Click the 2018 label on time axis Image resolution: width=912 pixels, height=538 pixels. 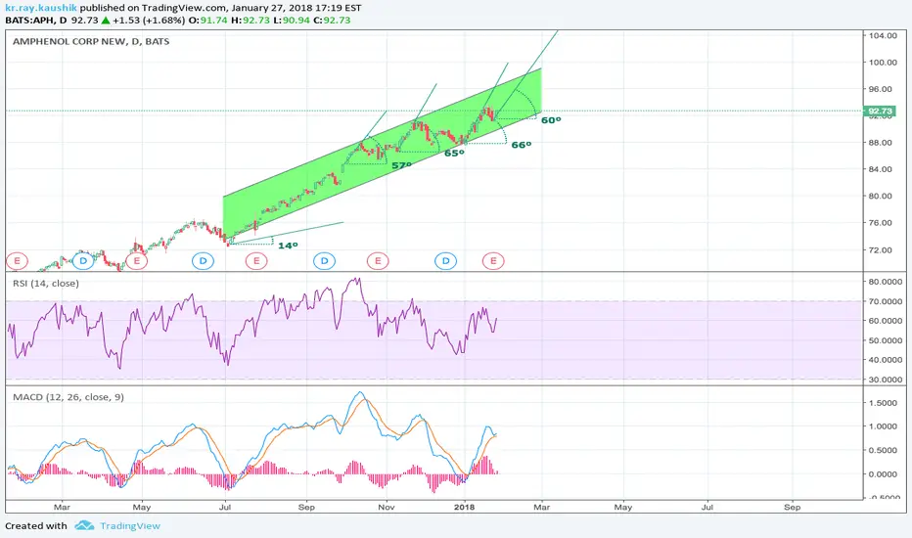click(464, 507)
